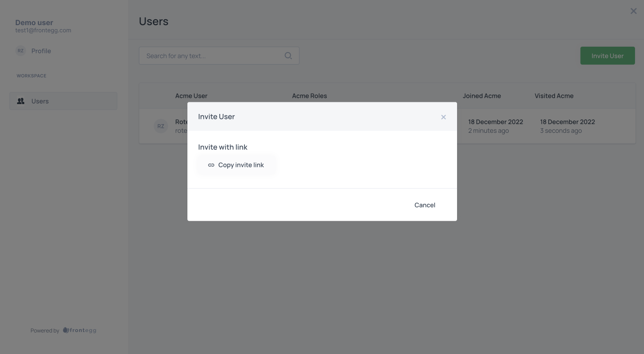This screenshot has height=354, width=644.
Task: Close the Invite User modal with X
Action: pos(444,117)
